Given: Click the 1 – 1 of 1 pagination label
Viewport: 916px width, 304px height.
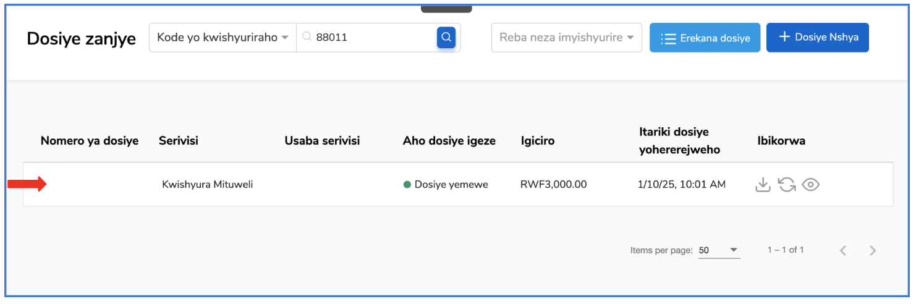Looking at the screenshot, I should pos(786,250).
